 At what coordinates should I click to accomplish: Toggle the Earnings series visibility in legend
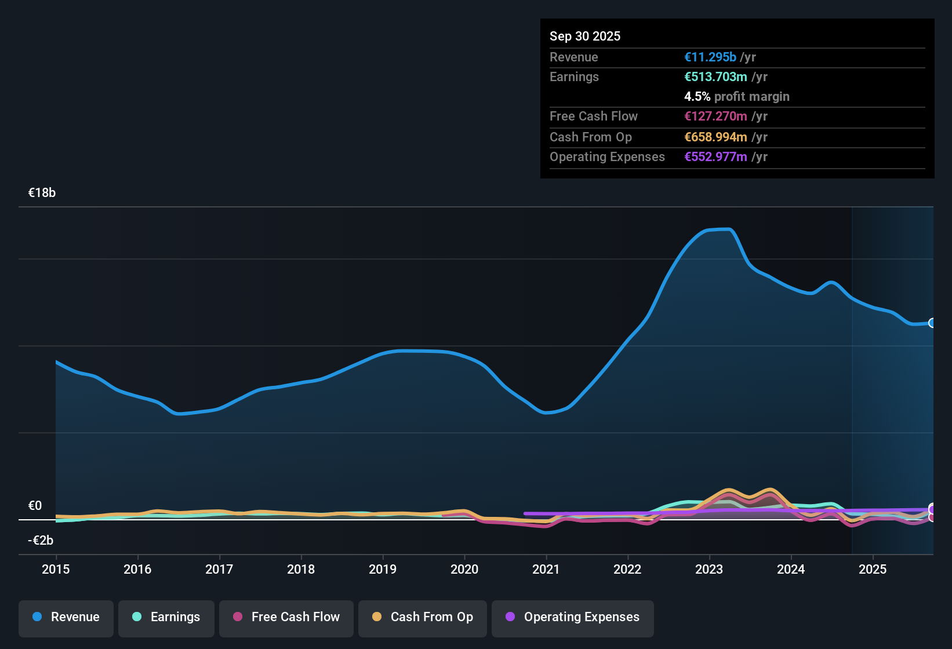point(166,617)
